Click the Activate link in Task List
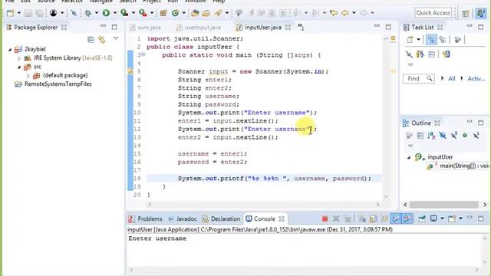 click(x=476, y=78)
